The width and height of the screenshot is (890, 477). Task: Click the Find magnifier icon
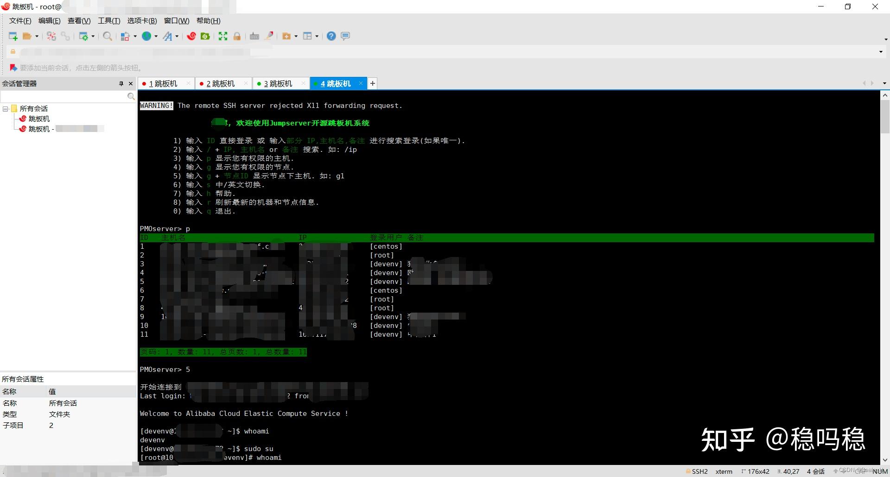[x=108, y=36]
